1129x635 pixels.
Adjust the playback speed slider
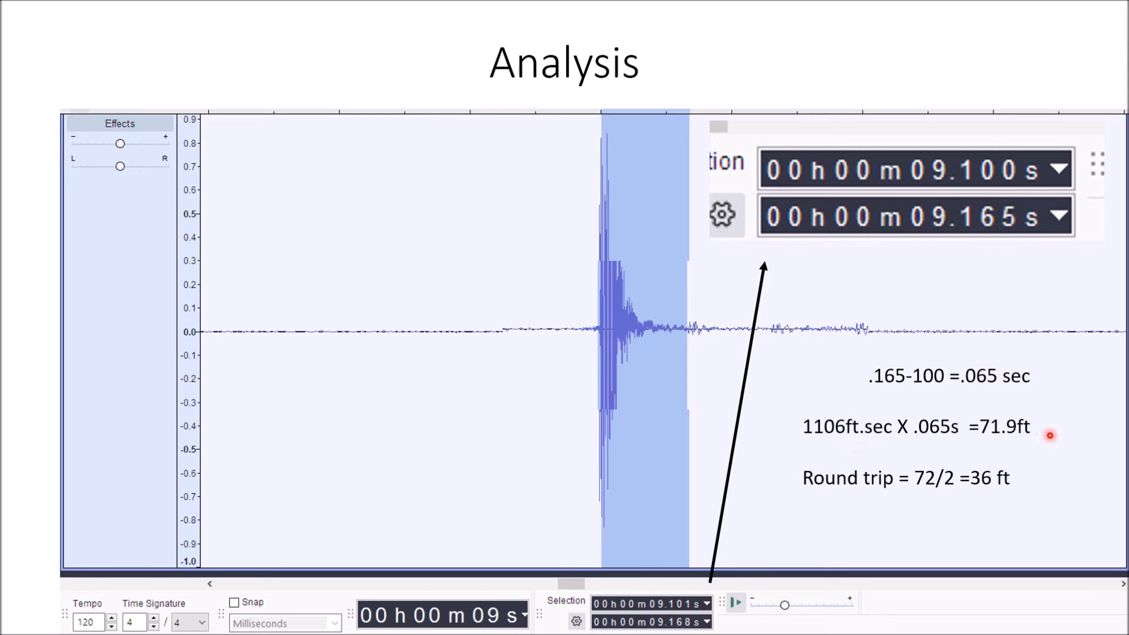tap(784, 605)
